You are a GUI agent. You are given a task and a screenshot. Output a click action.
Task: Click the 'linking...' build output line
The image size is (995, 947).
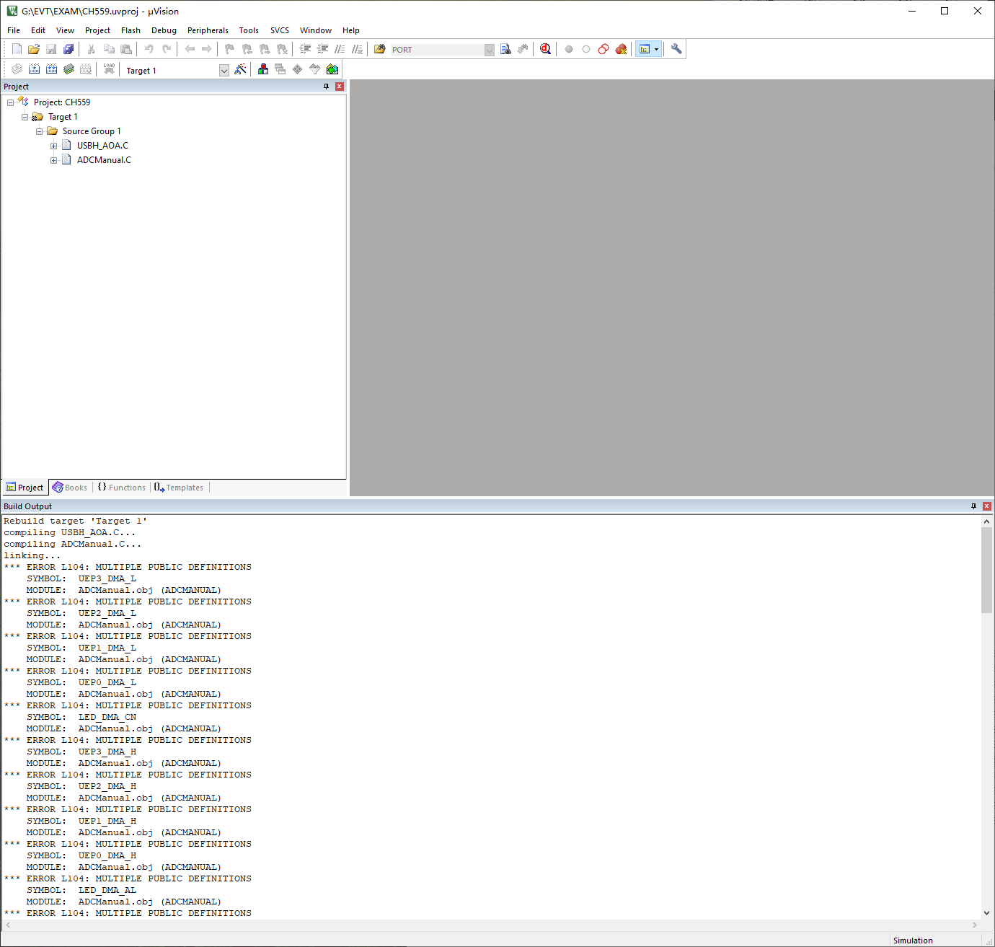[32, 555]
